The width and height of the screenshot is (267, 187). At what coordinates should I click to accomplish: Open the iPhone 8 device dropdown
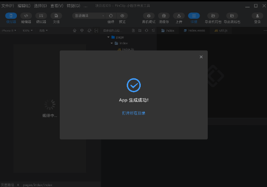tap(9, 31)
